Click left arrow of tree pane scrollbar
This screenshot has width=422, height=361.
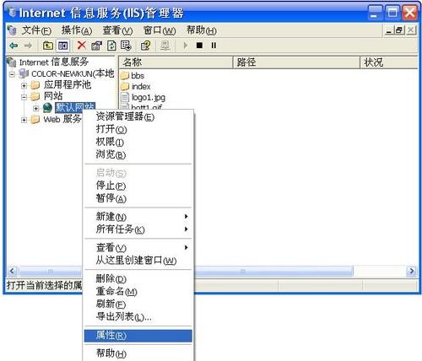point(12,271)
